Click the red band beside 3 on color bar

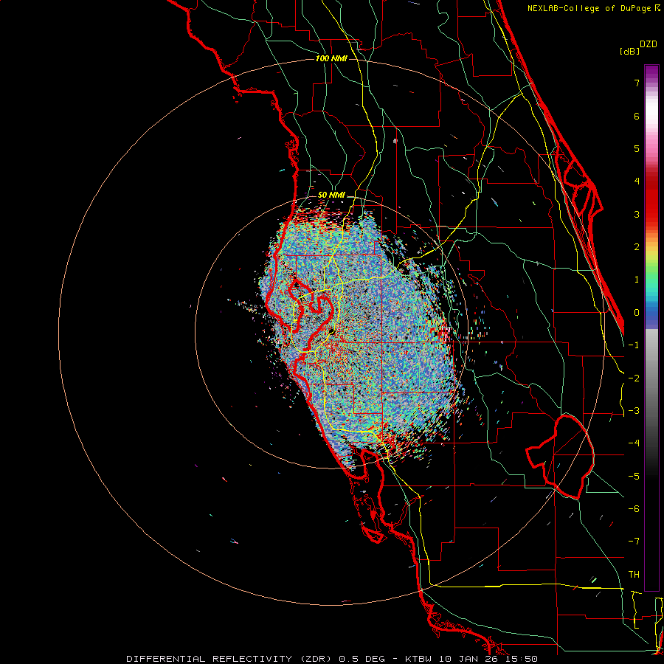tap(651, 214)
